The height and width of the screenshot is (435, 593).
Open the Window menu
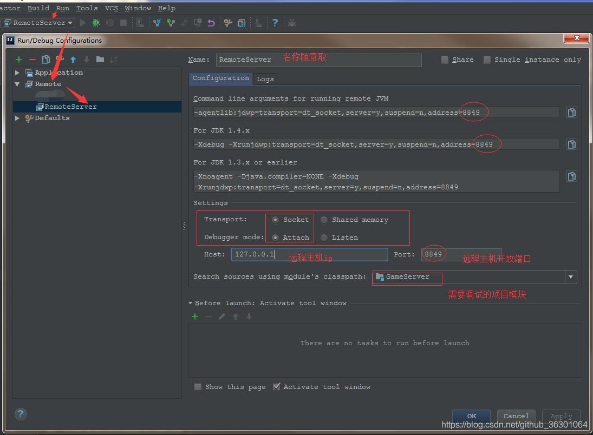point(138,8)
